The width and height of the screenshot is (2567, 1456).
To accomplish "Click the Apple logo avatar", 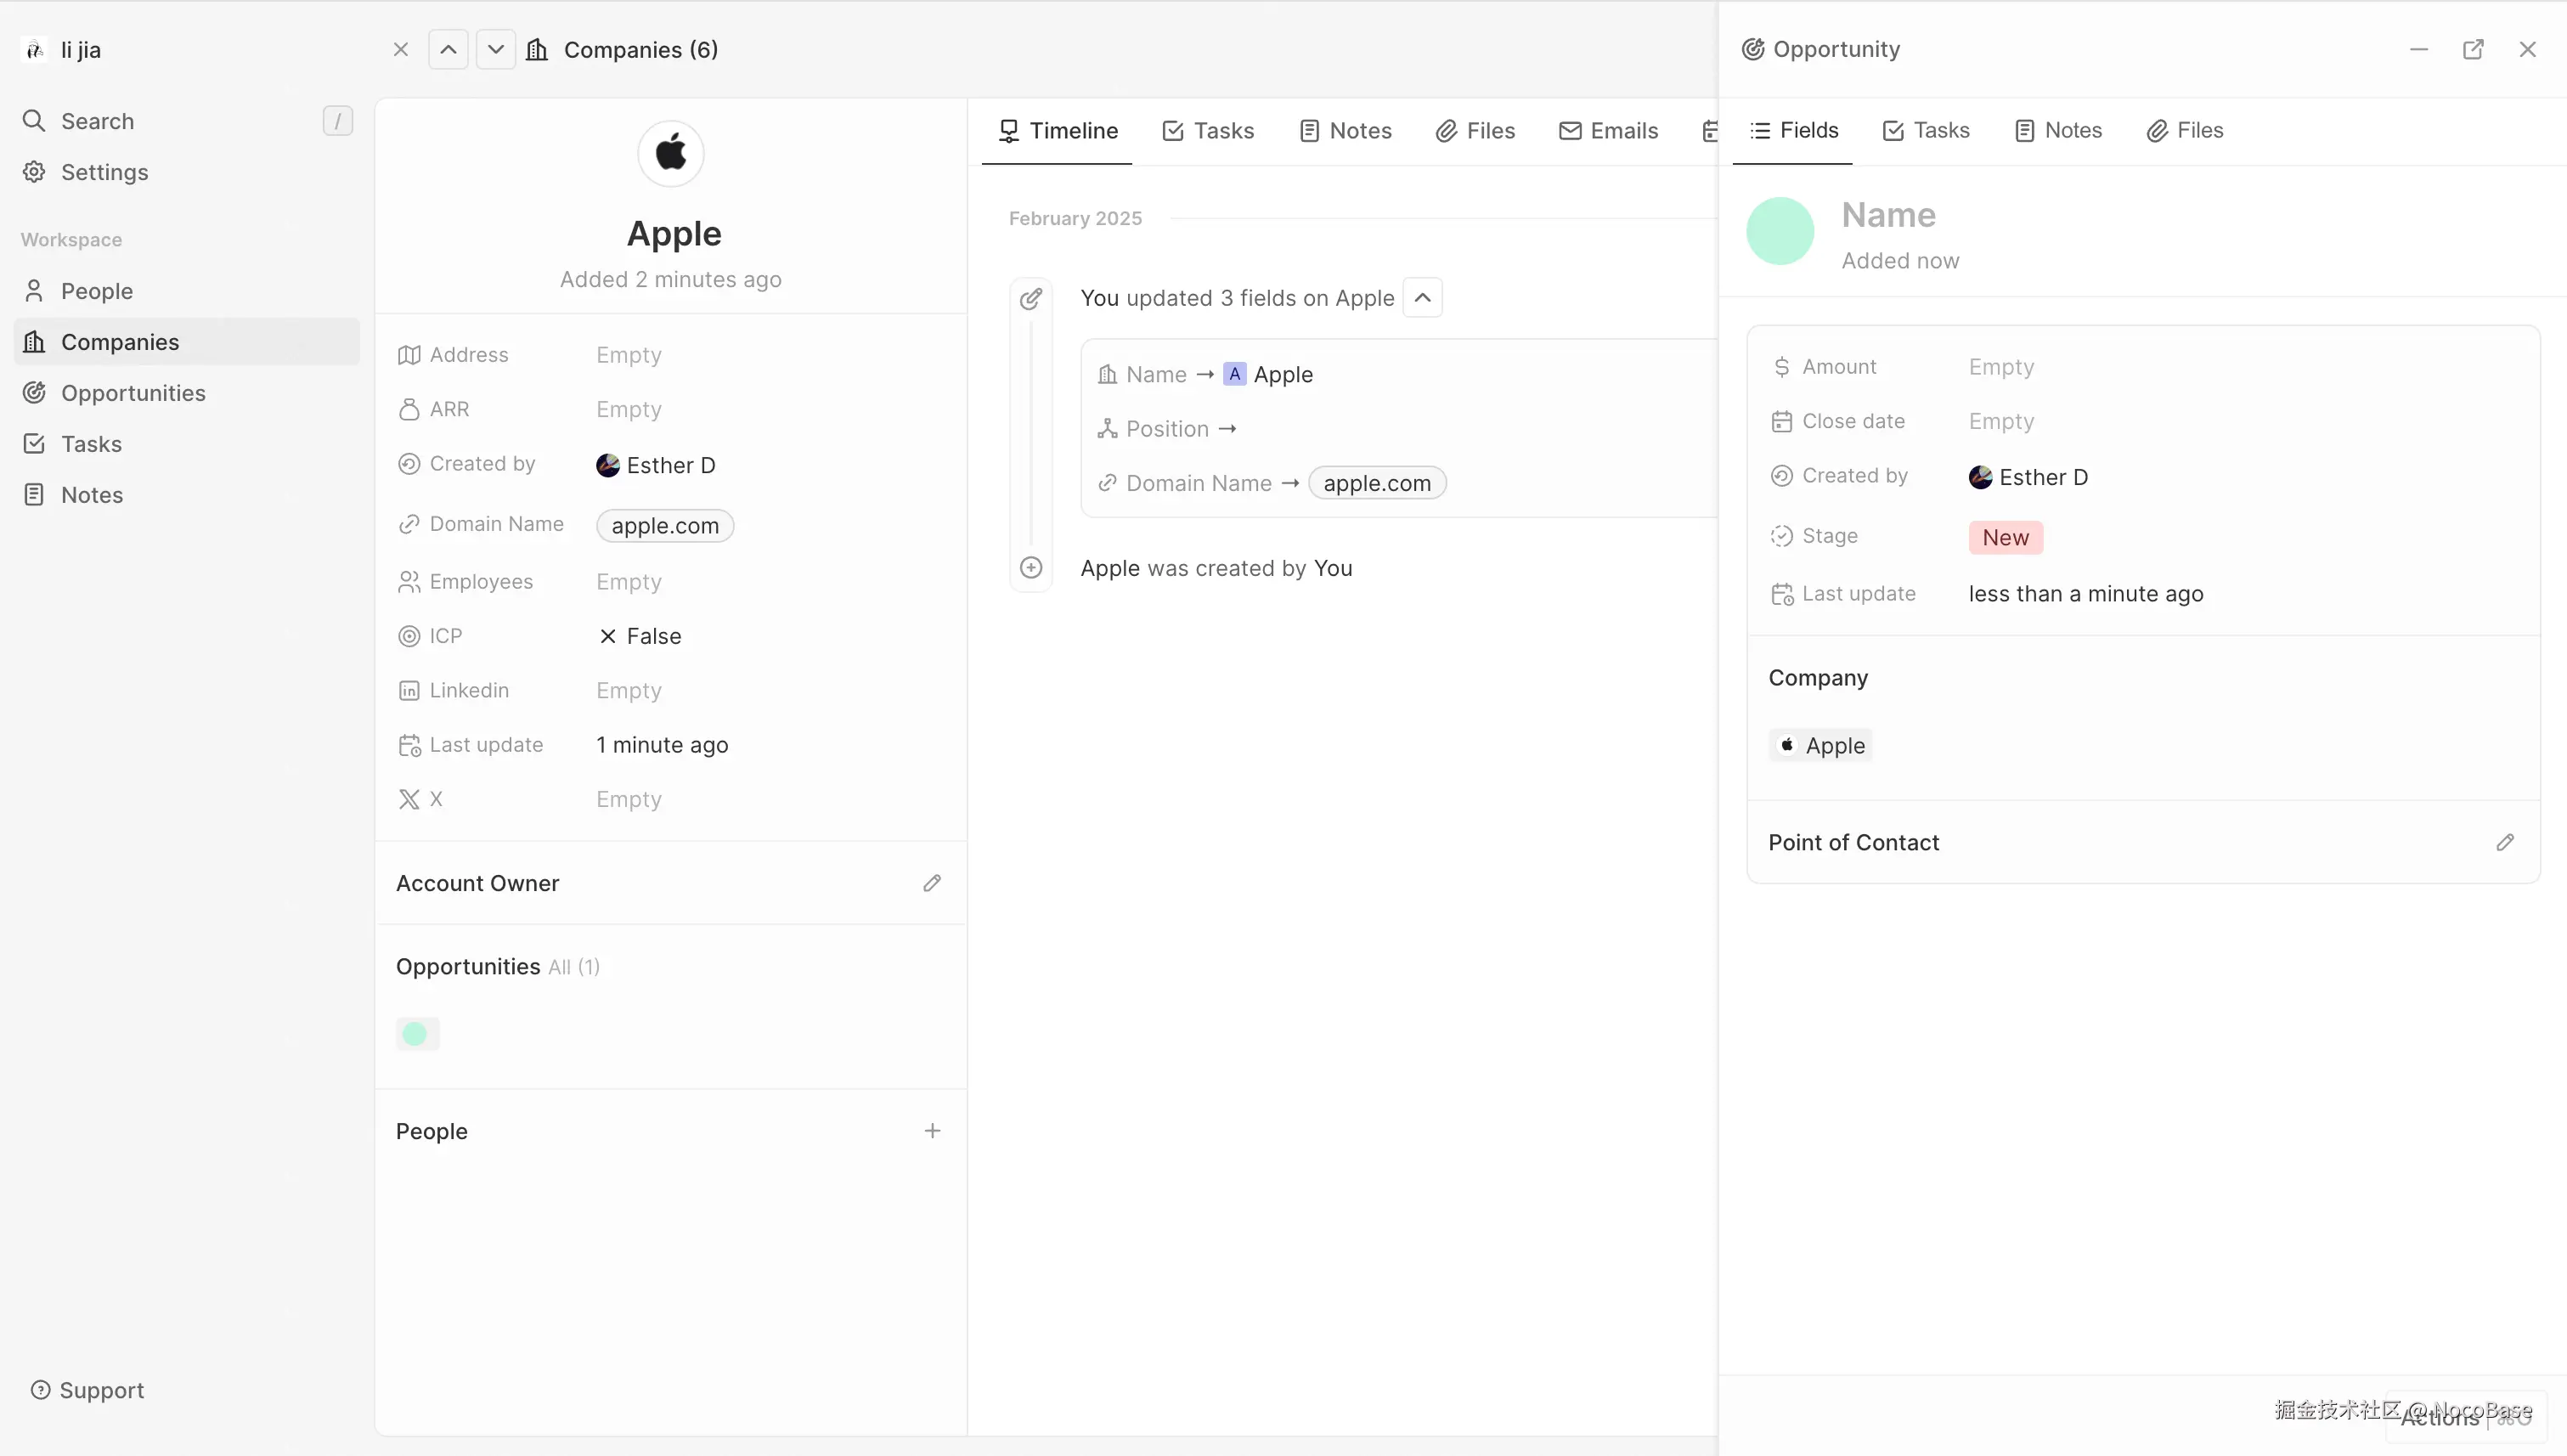I will [x=671, y=153].
